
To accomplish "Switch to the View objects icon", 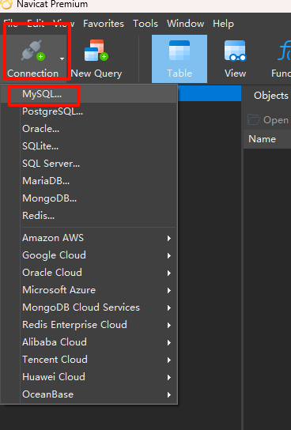I will tap(235, 51).
